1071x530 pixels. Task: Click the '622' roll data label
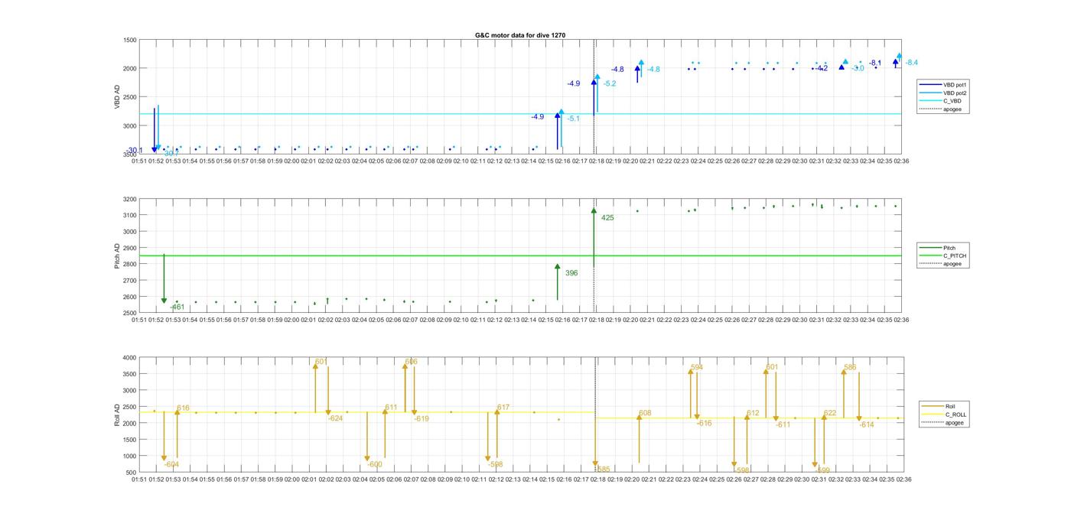[830, 414]
